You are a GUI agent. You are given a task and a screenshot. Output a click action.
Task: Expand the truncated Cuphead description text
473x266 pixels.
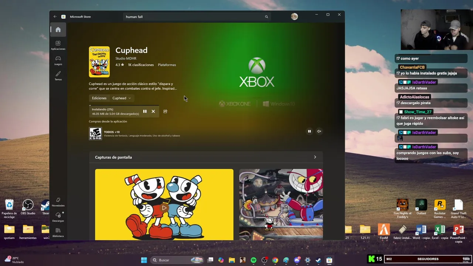coord(133,86)
